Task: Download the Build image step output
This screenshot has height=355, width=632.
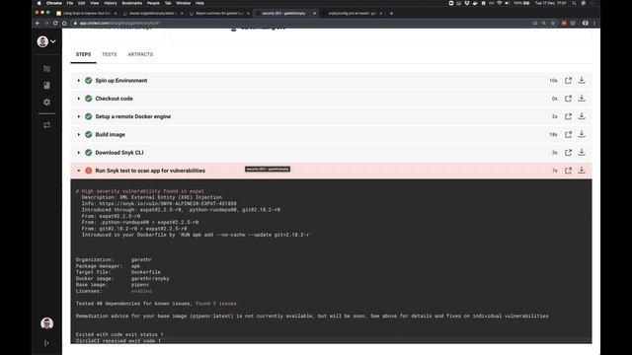Action: 582,134
